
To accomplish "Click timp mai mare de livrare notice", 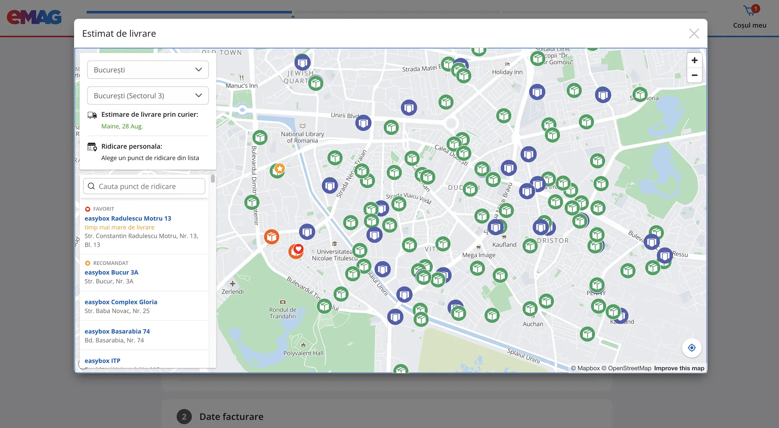I will 119,227.
